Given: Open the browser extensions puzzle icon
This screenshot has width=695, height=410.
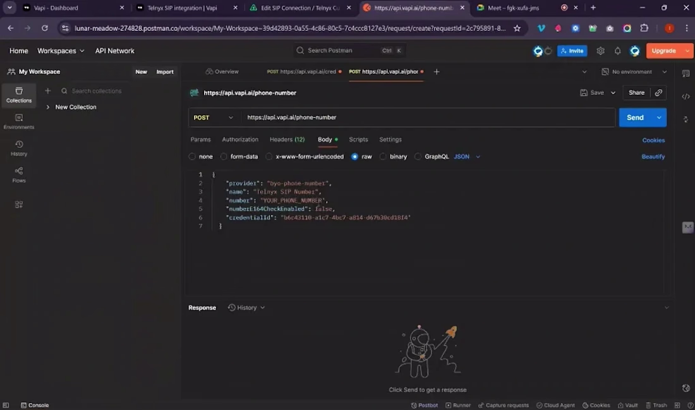Looking at the screenshot, I should tap(644, 28).
